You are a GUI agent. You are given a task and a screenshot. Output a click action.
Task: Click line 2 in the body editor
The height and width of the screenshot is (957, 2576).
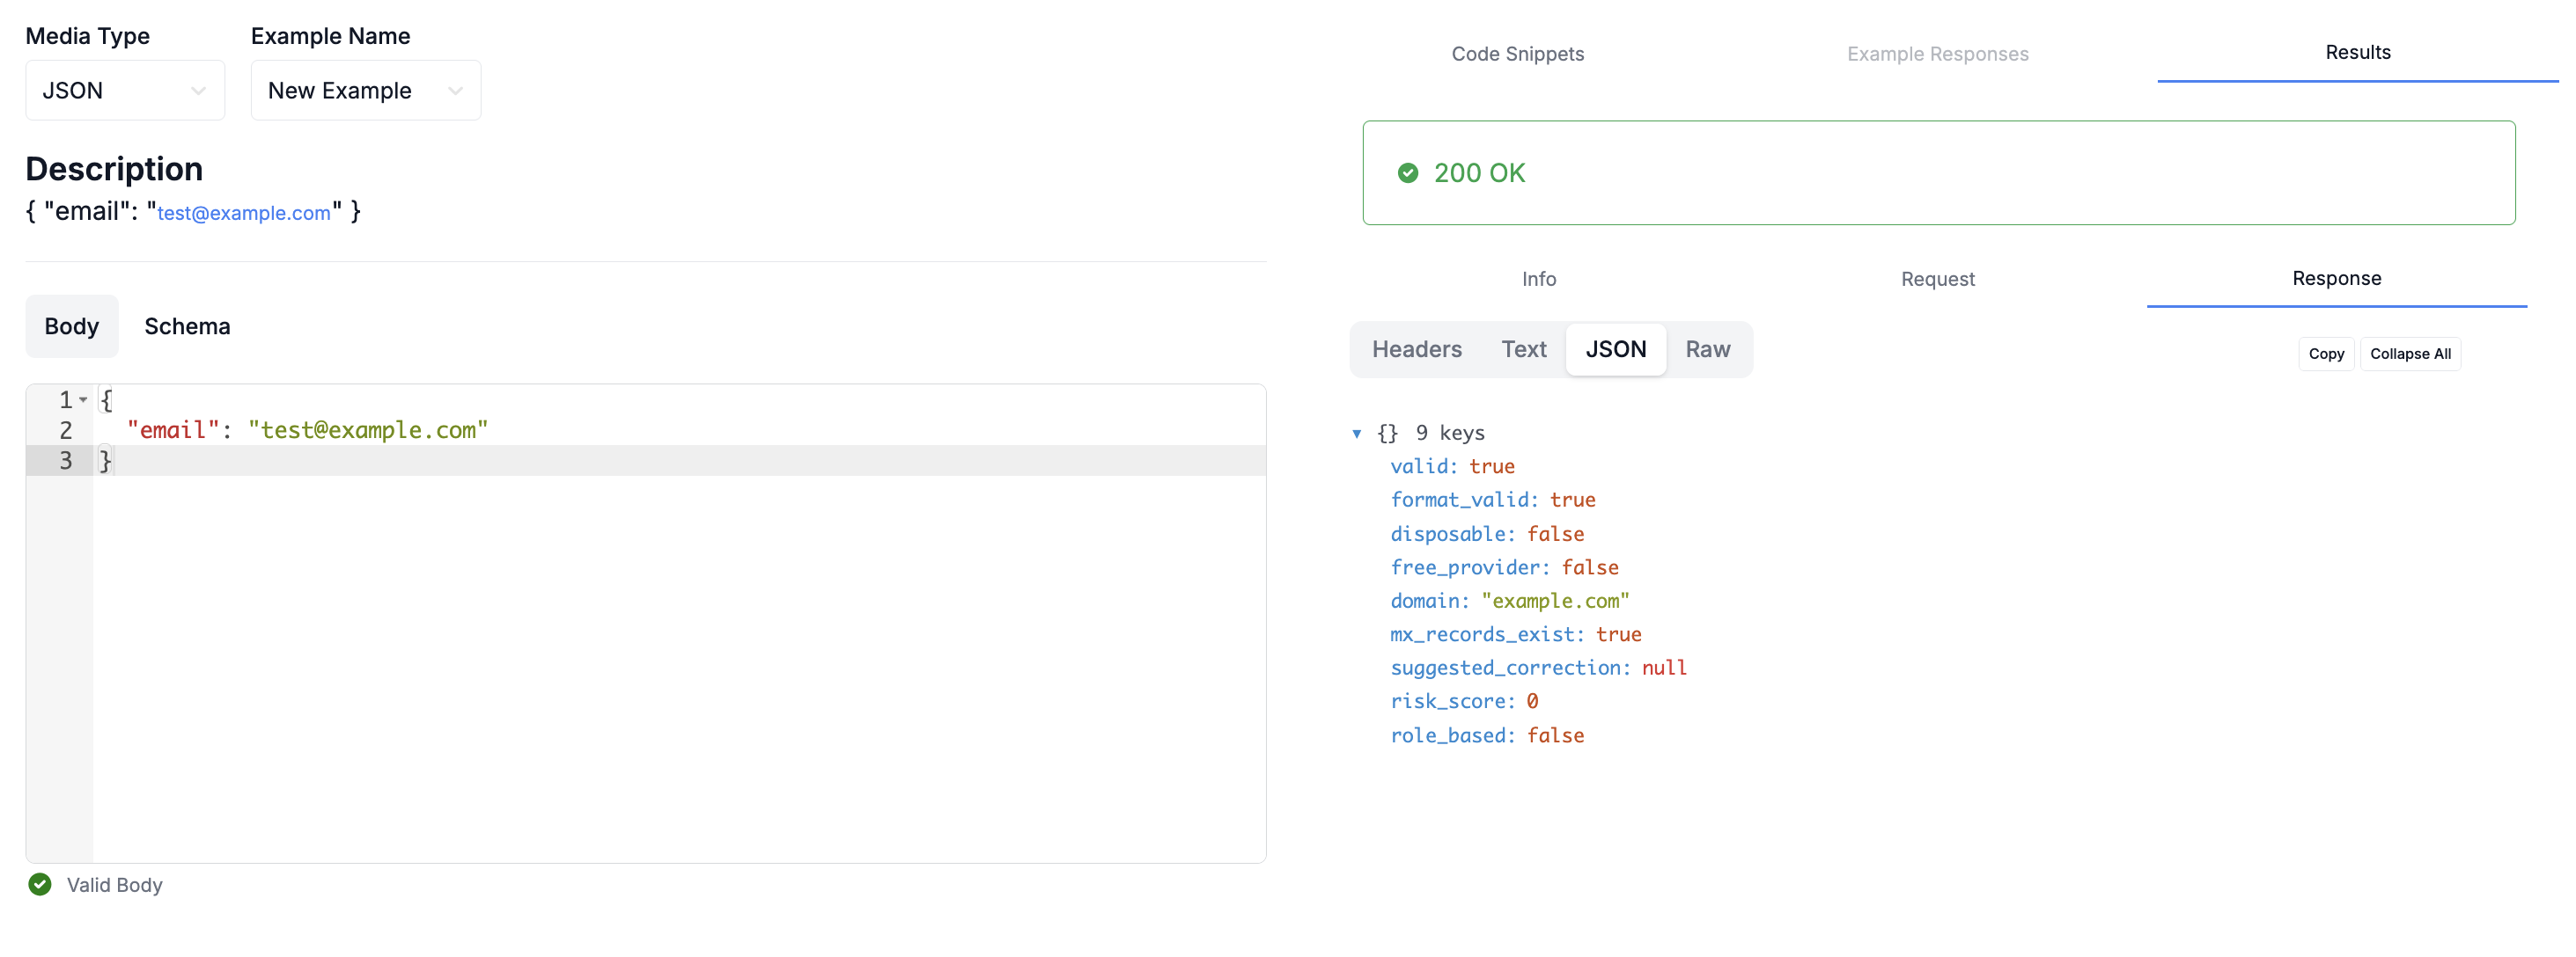308,429
